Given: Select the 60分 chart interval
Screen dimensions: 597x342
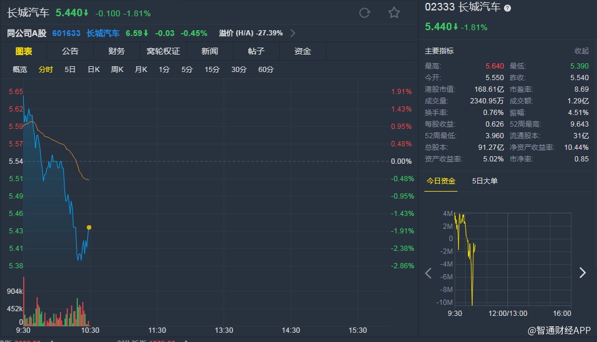Looking at the screenshot, I should tap(266, 70).
